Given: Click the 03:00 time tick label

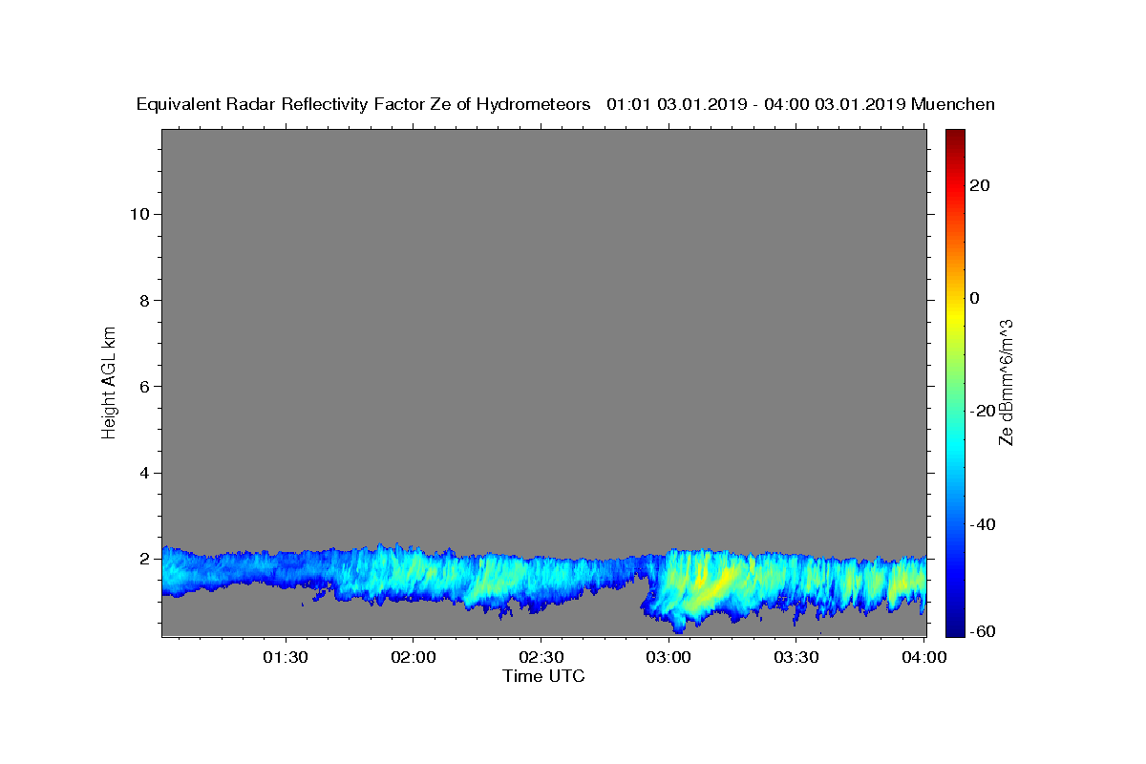Looking at the screenshot, I should pos(668,657).
